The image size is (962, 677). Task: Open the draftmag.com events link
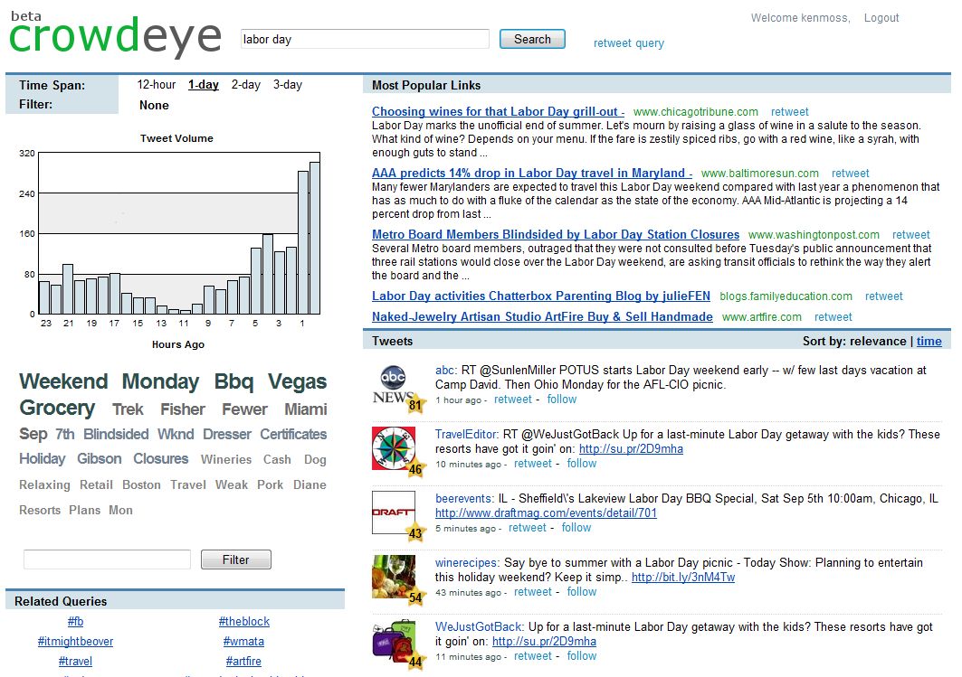[x=546, y=512]
